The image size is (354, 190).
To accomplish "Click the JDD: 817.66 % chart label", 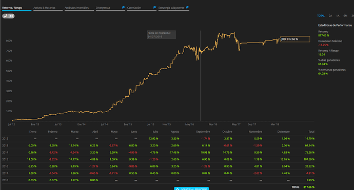I will (295, 39).
